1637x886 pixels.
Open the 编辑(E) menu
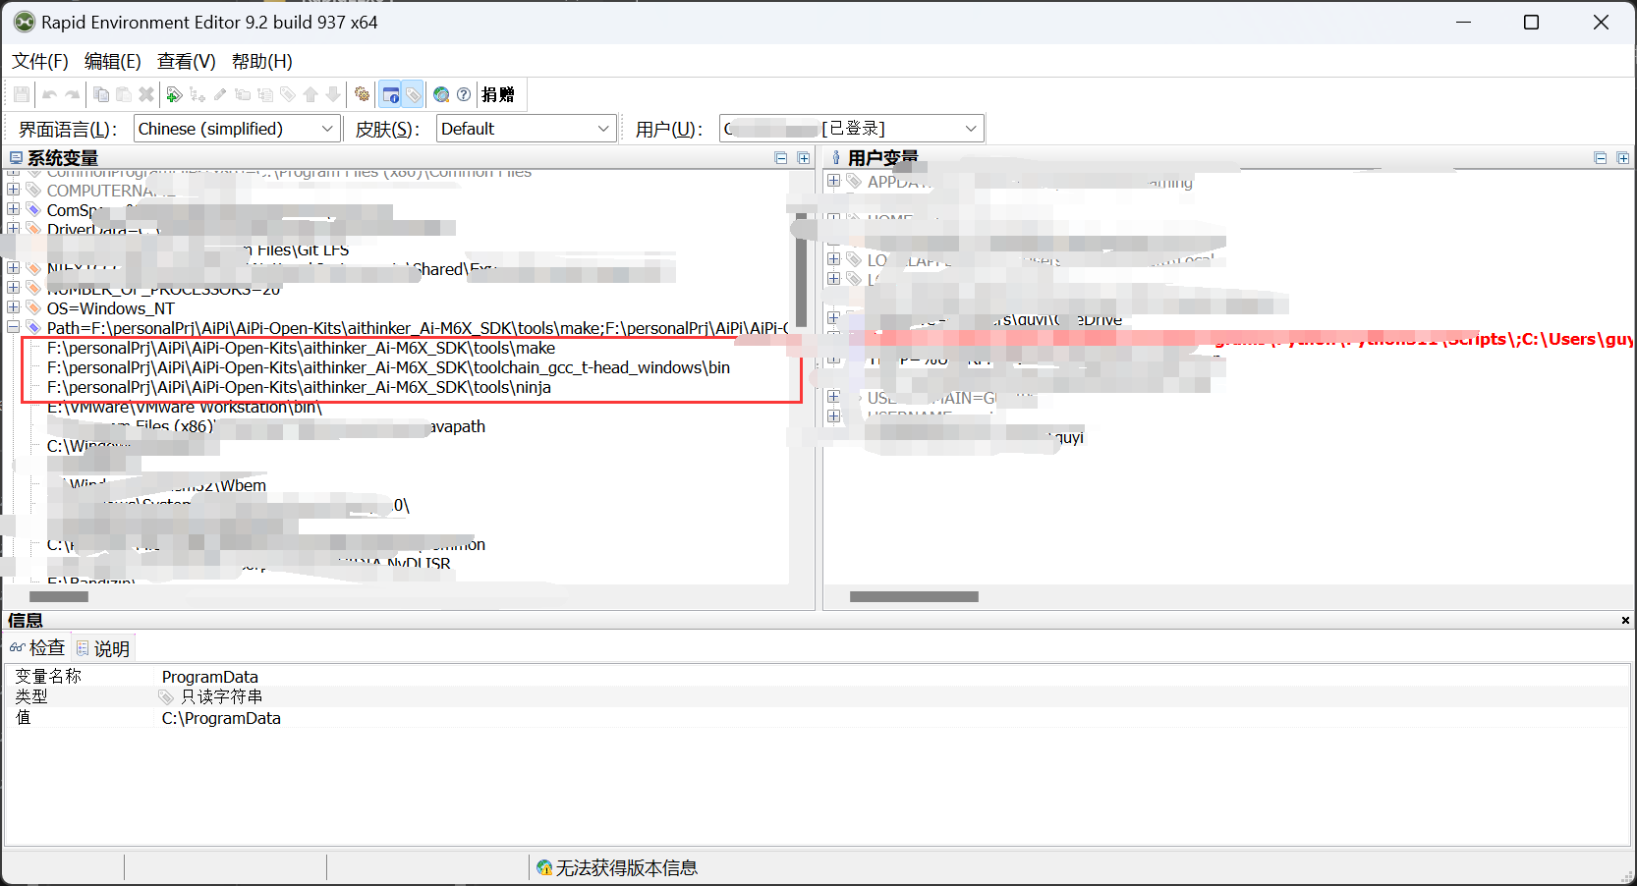click(113, 61)
